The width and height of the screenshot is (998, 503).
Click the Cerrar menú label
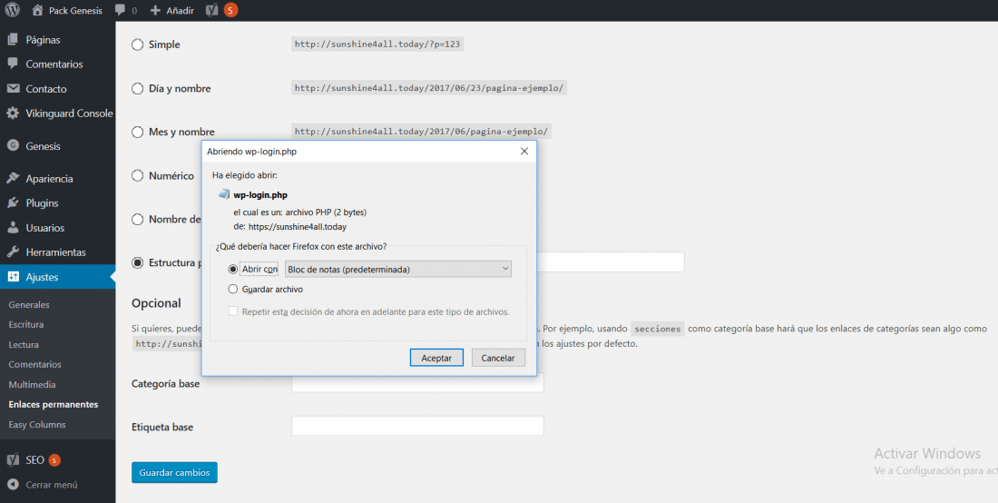[x=52, y=485]
